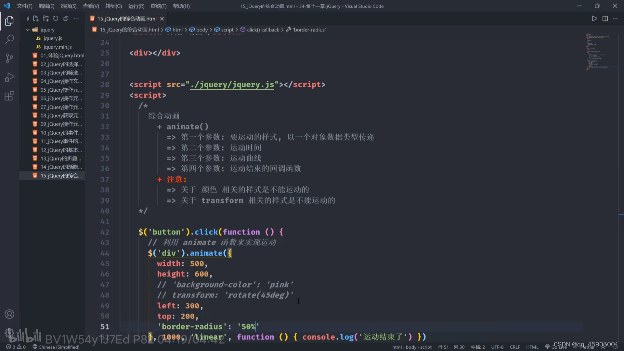This screenshot has height=351, width=624.
Task: Open the Source Control view
Action: pos(9,58)
